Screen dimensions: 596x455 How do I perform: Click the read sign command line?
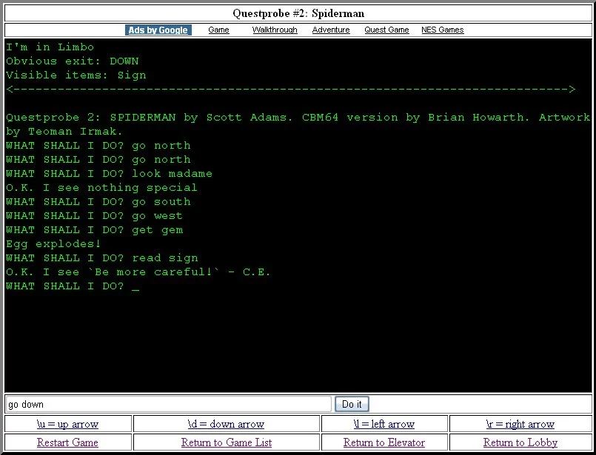(x=102, y=258)
